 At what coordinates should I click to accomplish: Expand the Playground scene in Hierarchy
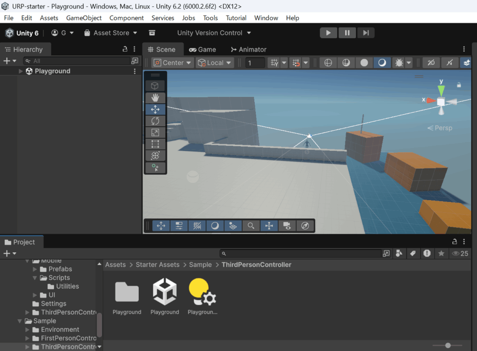pos(20,71)
